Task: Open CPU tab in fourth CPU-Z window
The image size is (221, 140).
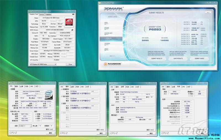Action: pos(163,87)
